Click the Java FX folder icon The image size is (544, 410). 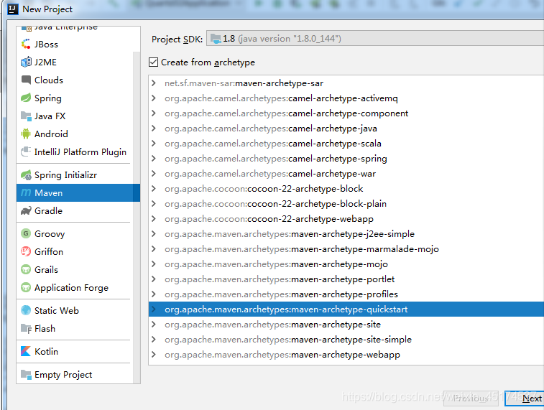point(26,116)
